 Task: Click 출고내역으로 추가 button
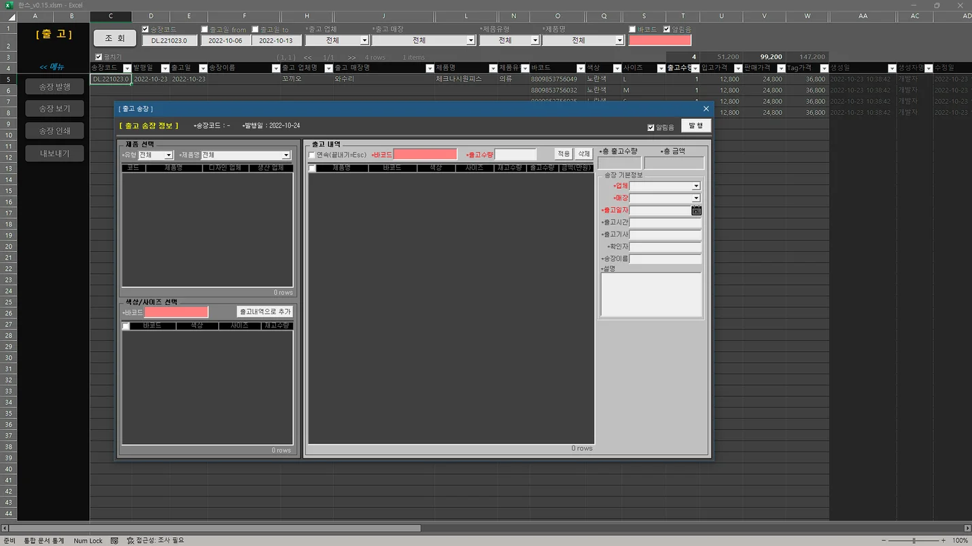(265, 312)
